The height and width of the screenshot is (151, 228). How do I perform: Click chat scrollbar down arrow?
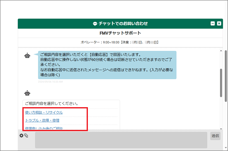(221, 129)
